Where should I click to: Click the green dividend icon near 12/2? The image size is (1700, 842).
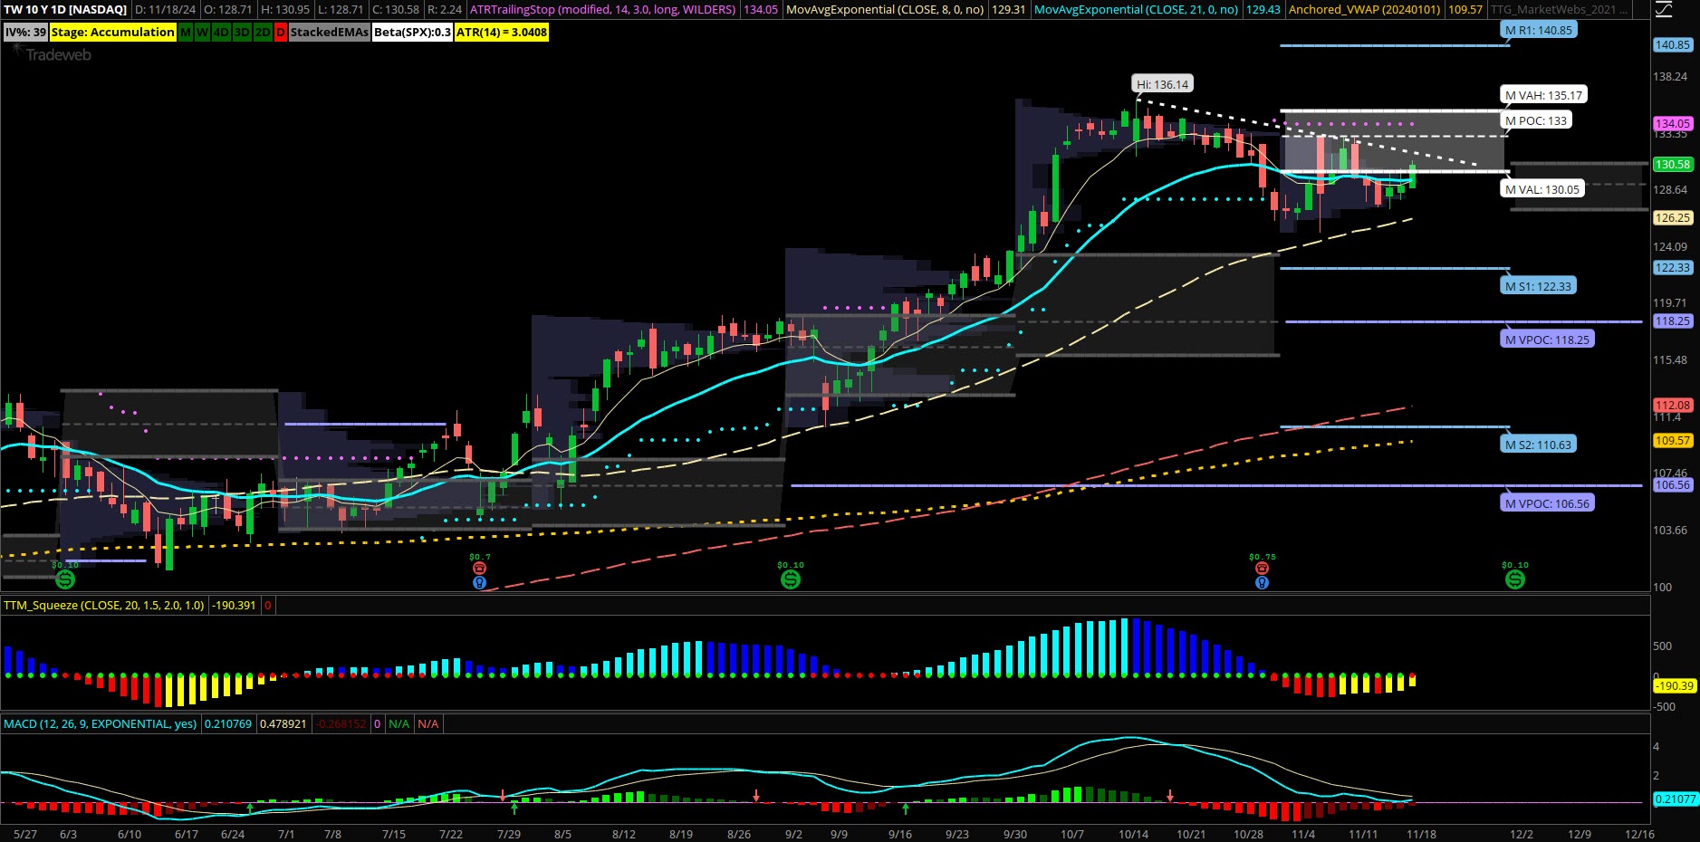1515,579
